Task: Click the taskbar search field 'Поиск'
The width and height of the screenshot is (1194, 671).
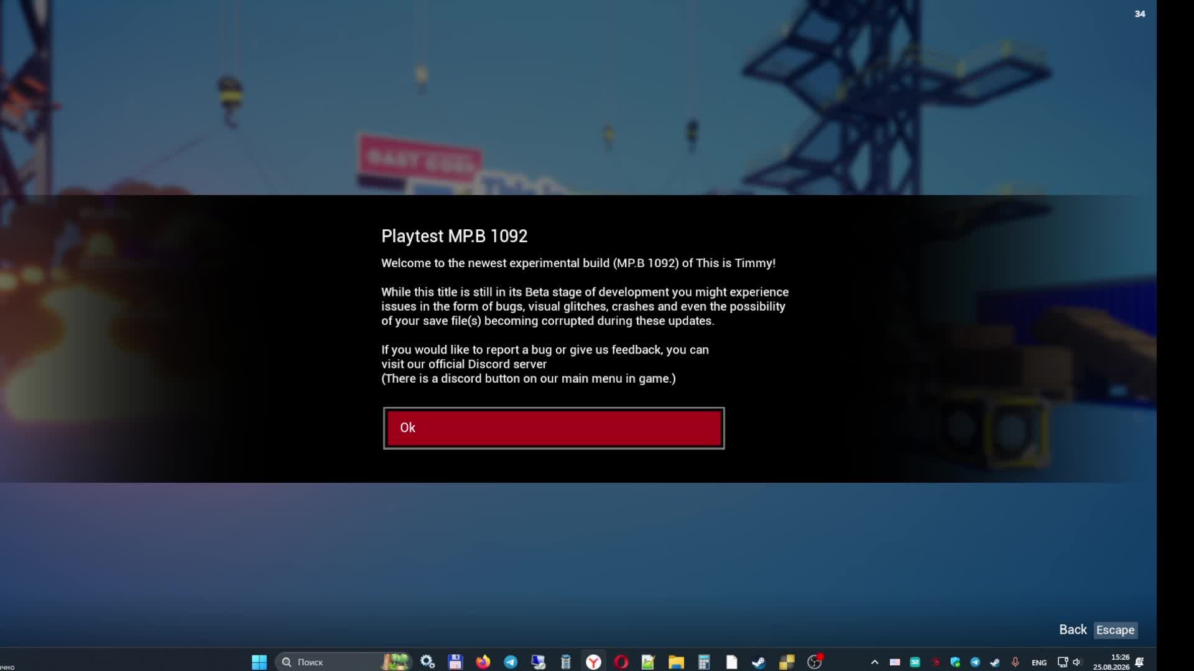Action: click(x=343, y=662)
